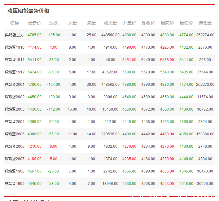
Task: Click the 涨跌 column header
Action: (x=54, y=23)
